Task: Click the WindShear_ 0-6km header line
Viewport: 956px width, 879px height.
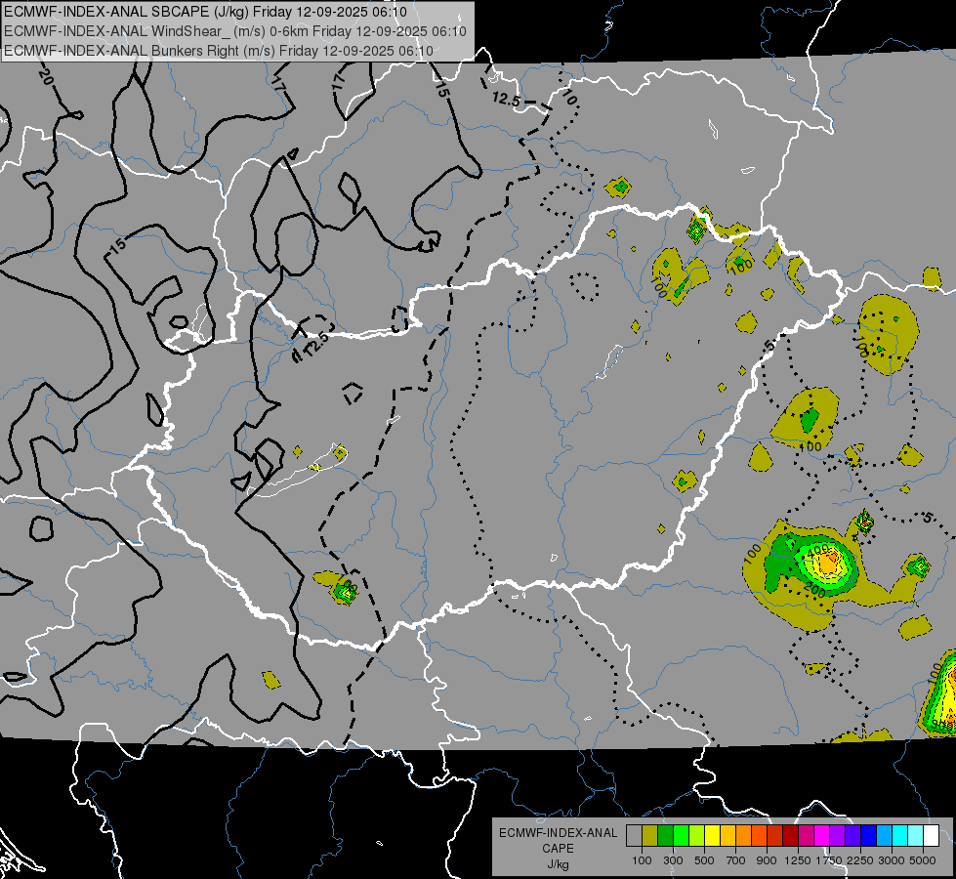Action: tap(234, 31)
